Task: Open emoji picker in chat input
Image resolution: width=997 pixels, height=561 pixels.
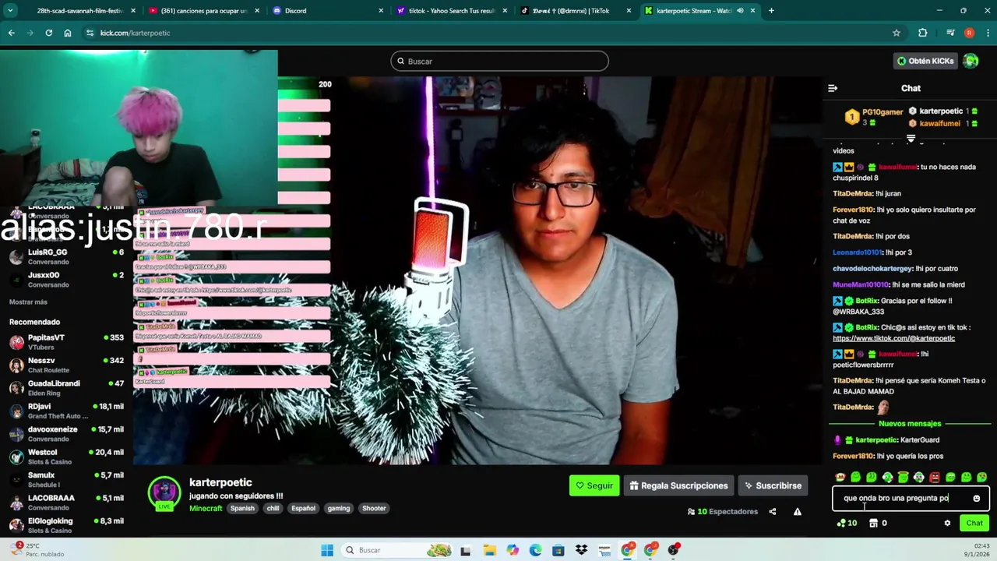Action: (976, 498)
